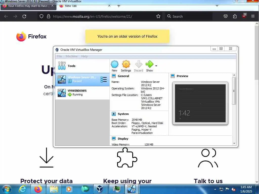
Task: Open the menu icon on Windows Sever 2012 entry
Action: [104, 80]
